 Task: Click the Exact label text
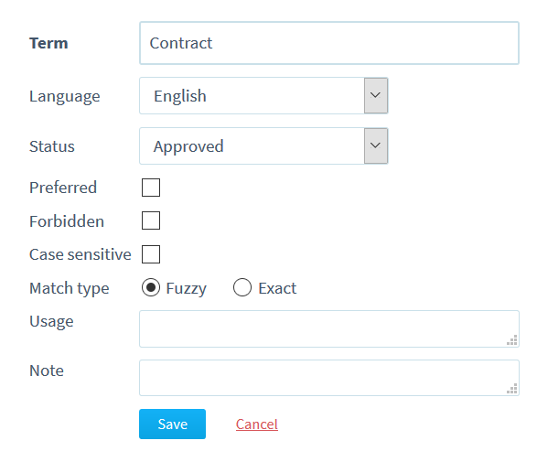point(277,288)
